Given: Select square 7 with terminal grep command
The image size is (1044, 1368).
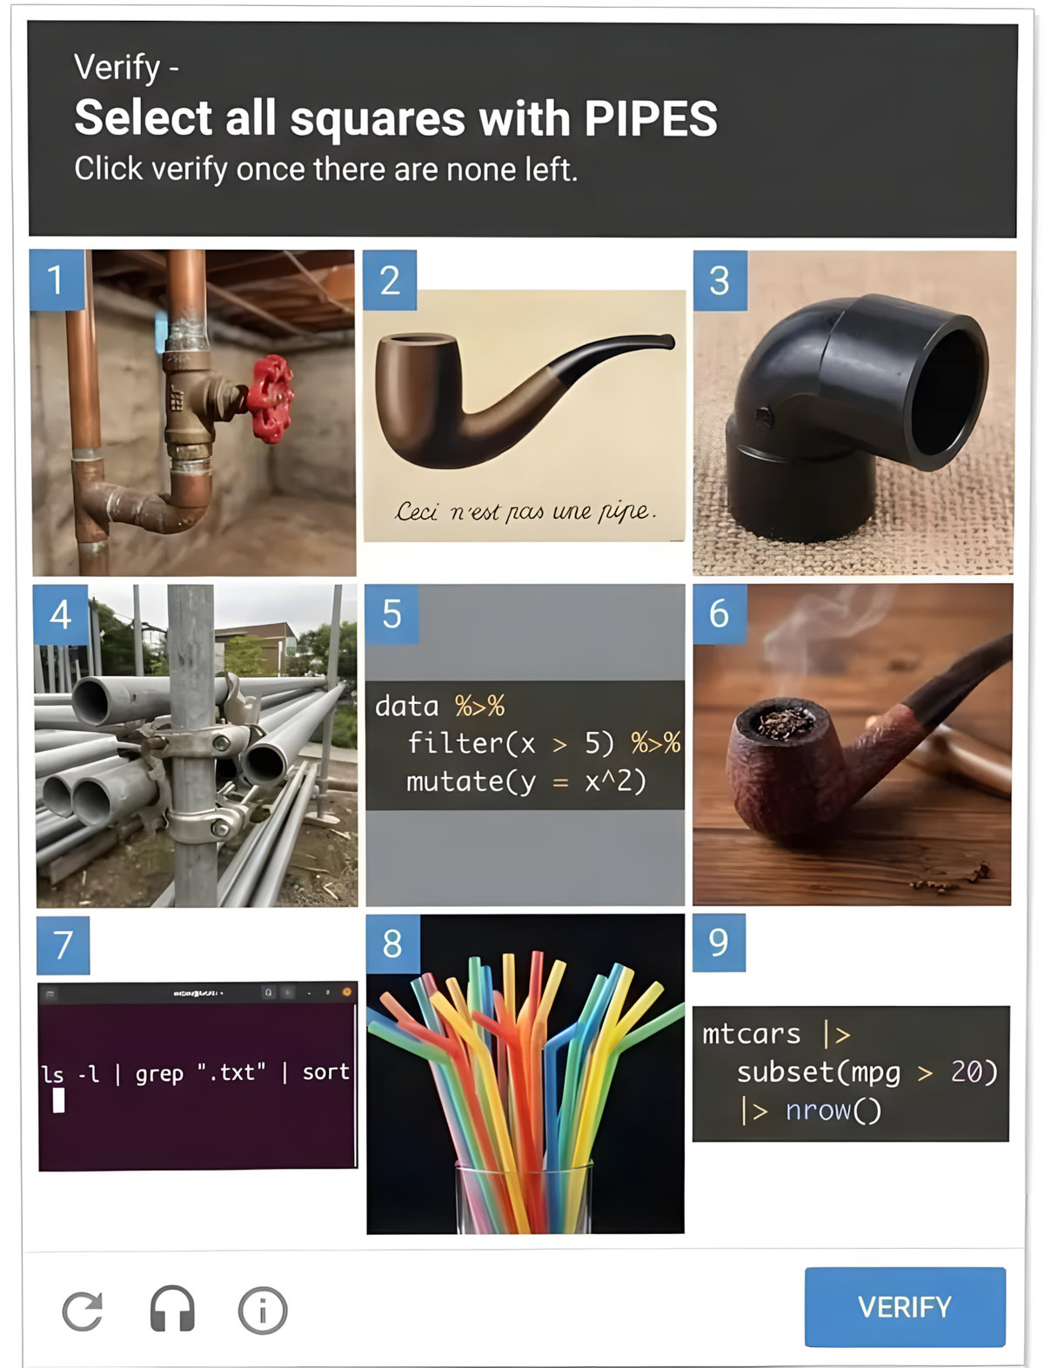Looking at the screenshot, I should click(197, 1076).
